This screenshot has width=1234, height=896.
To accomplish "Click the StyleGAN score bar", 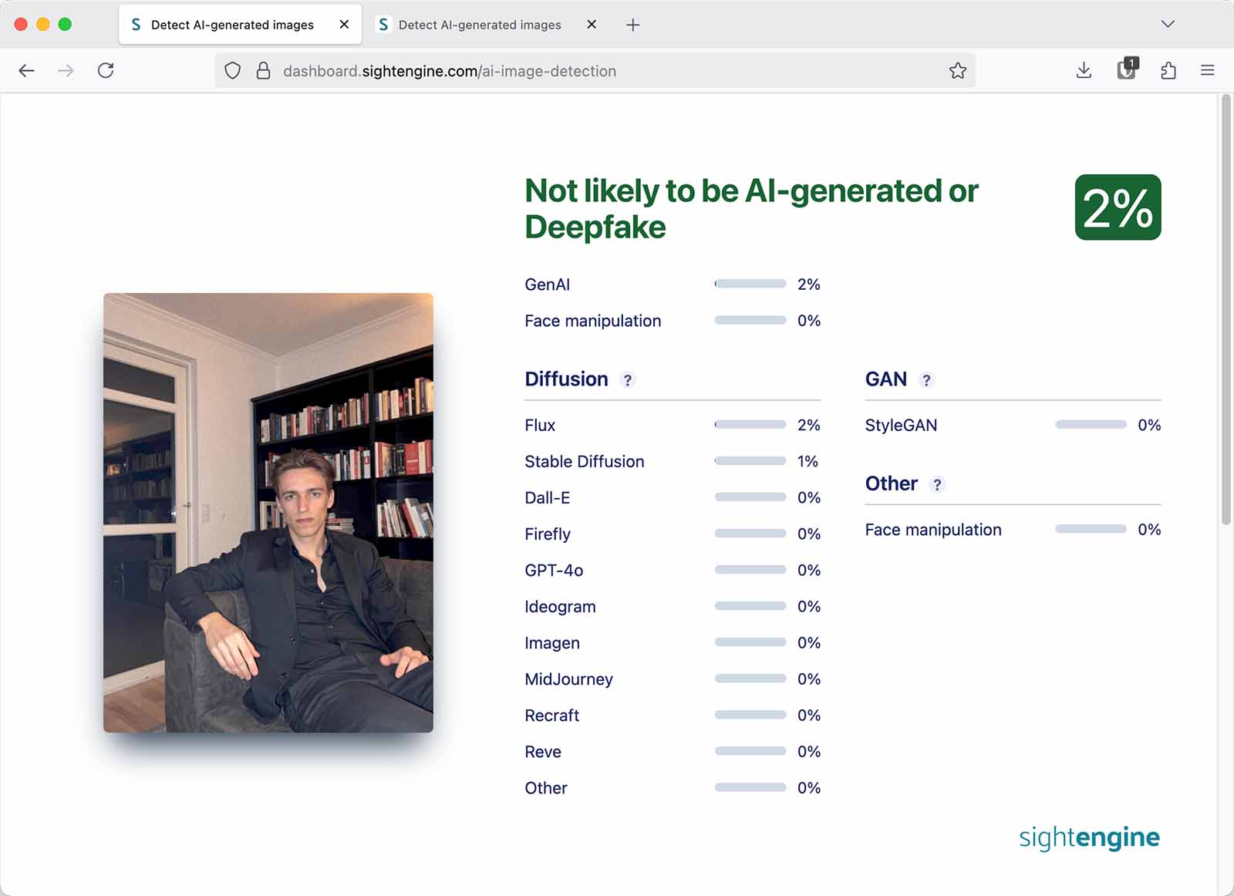I will [x=1091, y=425].
